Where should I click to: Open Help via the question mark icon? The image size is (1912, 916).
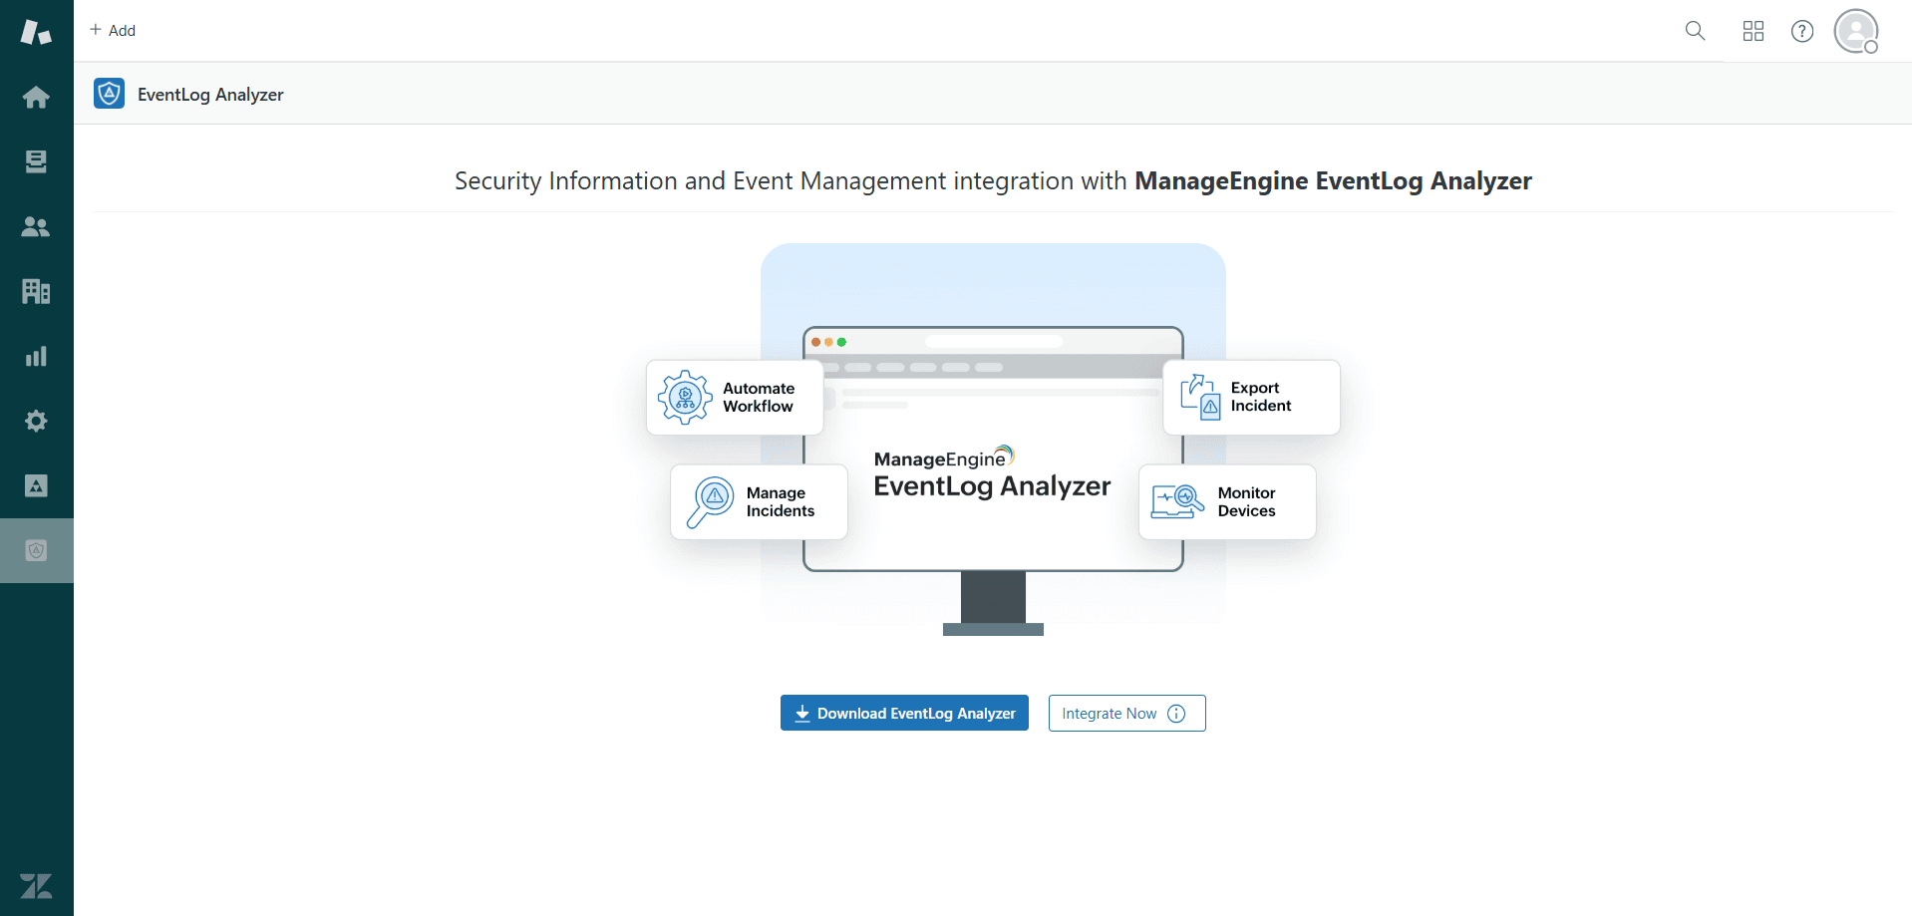pos(1802,31)
